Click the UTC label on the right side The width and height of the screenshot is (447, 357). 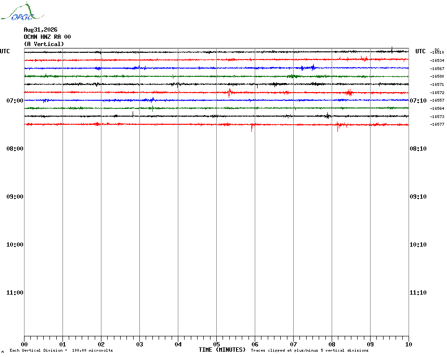click(420, 51)
